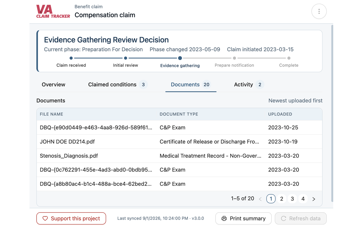This screenshot has width=363, height=227.
Task: Go to next page of documents
Action: pos(314,199)
